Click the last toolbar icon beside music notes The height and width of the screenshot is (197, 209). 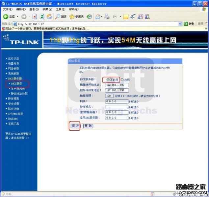pos(147,17)
